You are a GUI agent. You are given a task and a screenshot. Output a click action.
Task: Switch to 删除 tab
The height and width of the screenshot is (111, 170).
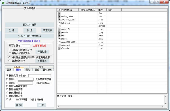coord(18,69)
